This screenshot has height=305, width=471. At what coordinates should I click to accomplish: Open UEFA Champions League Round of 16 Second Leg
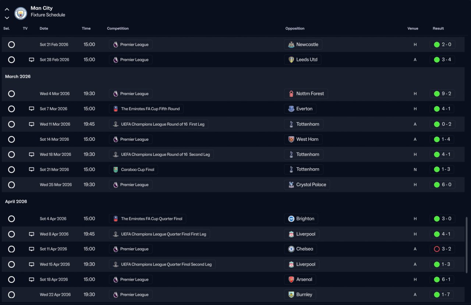pyautogui.click(x=161, y=154)
